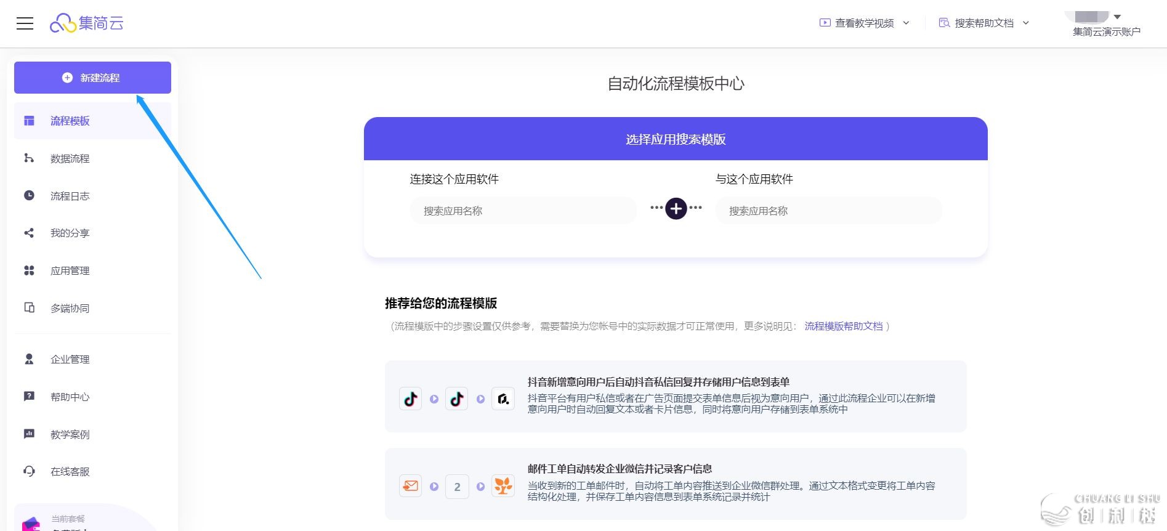Expand the 查看教学视频 dropdown arrow
Screen dimensions: 1167x531
coord(906,23)
